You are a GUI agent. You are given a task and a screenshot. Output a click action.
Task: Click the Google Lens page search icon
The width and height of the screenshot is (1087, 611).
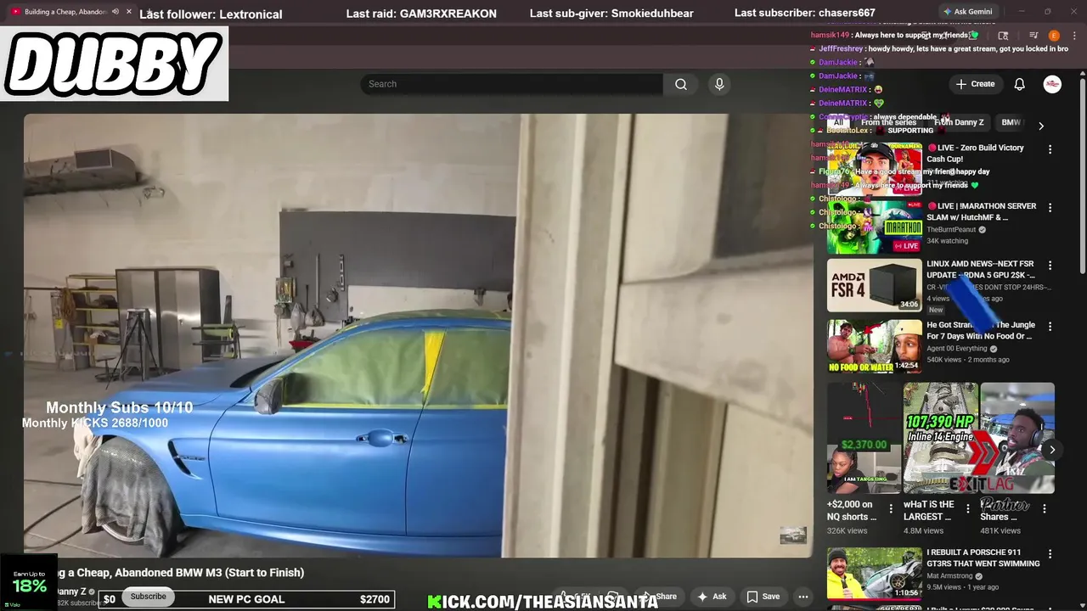(x=1003, y=36)
